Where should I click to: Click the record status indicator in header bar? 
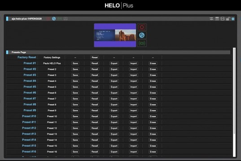48,19
